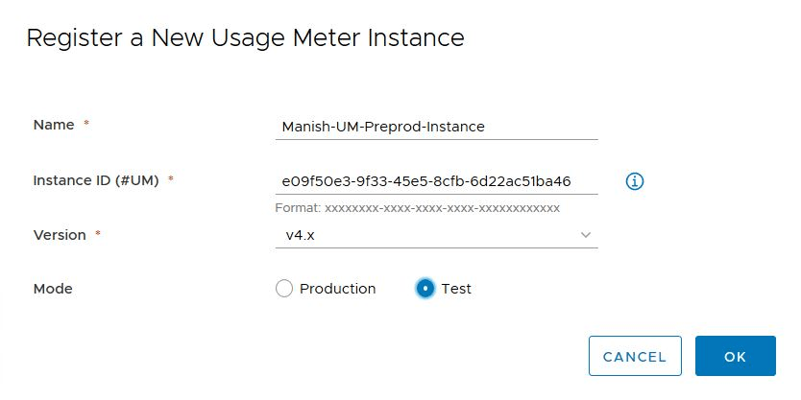Click the Production label text

[x=337, y=289]
